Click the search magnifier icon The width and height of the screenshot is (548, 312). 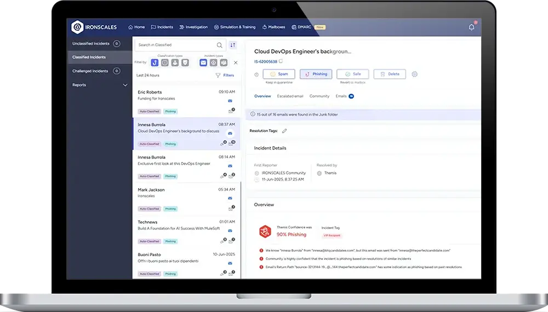(x=220, y=45)
